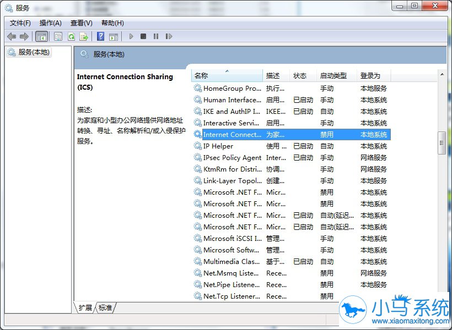This screenshot has width=452, height=330.
Task: Select the Multimedia Clas... service name
Action: coord(232,262)
